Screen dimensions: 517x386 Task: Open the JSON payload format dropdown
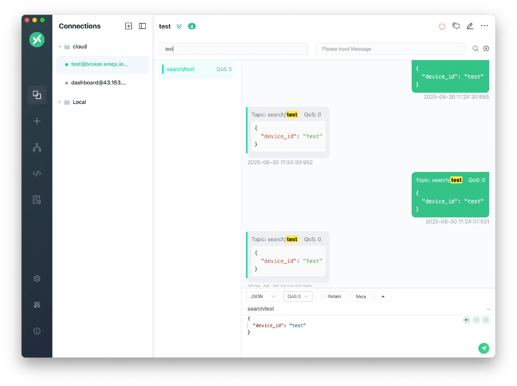click(263, 296)
